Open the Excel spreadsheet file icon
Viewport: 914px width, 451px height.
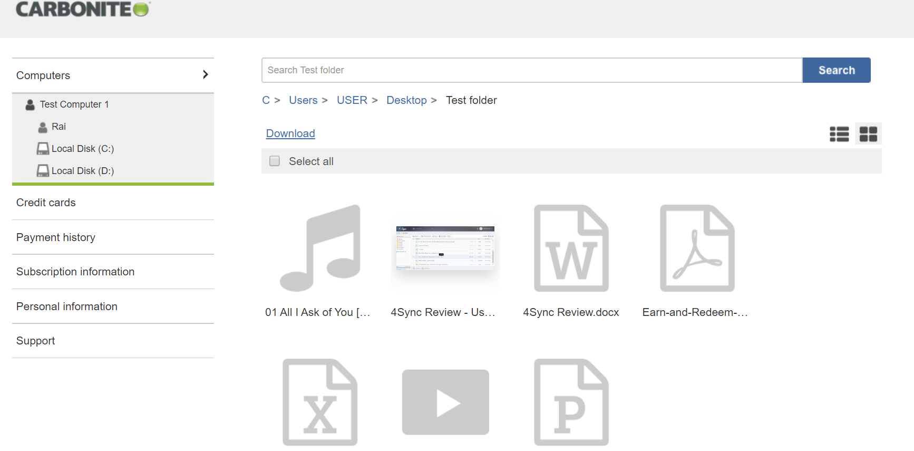(x=320, y=402)
